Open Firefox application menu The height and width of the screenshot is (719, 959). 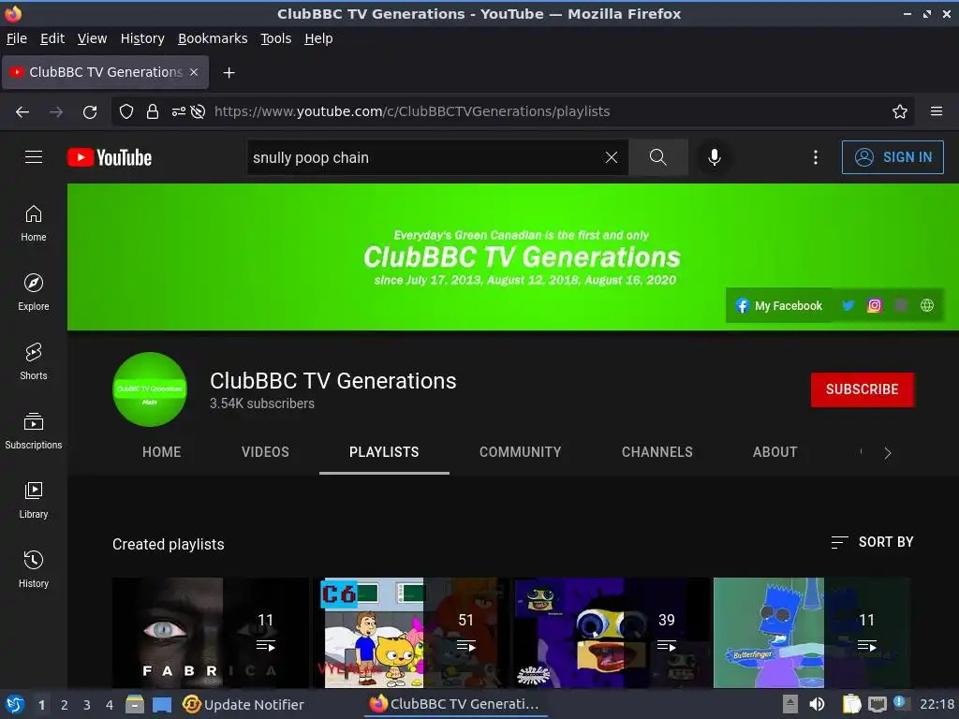(937, 112)
